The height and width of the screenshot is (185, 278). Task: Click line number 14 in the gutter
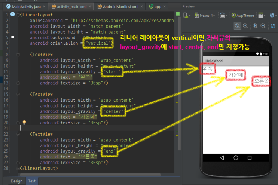pyautogui.click(x=6, y=89)
